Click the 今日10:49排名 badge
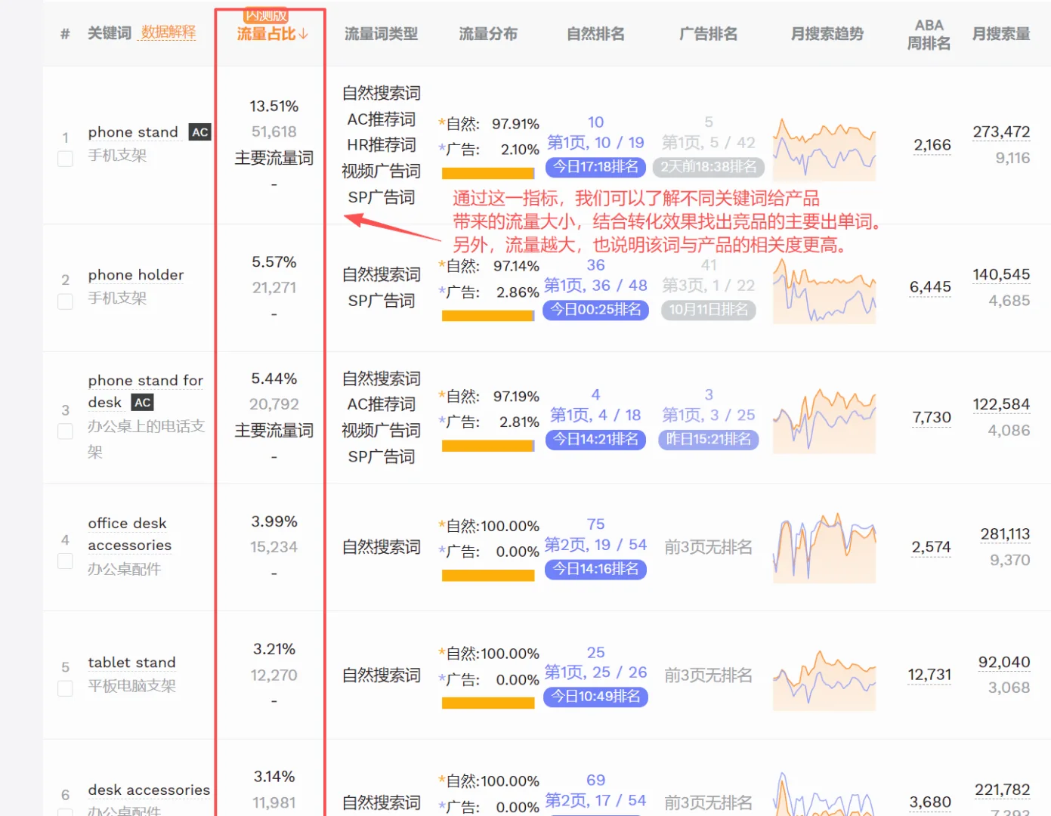The width and height of the screenshot is (1051, 816). pos(595,697)
